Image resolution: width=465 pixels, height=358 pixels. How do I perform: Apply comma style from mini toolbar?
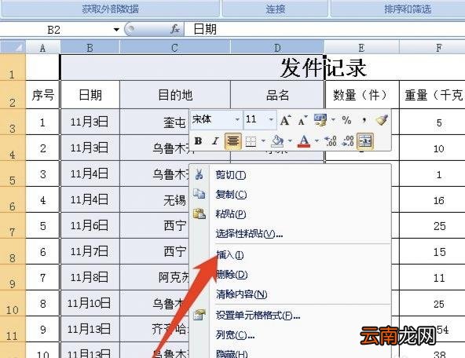(x=364, y=120)
